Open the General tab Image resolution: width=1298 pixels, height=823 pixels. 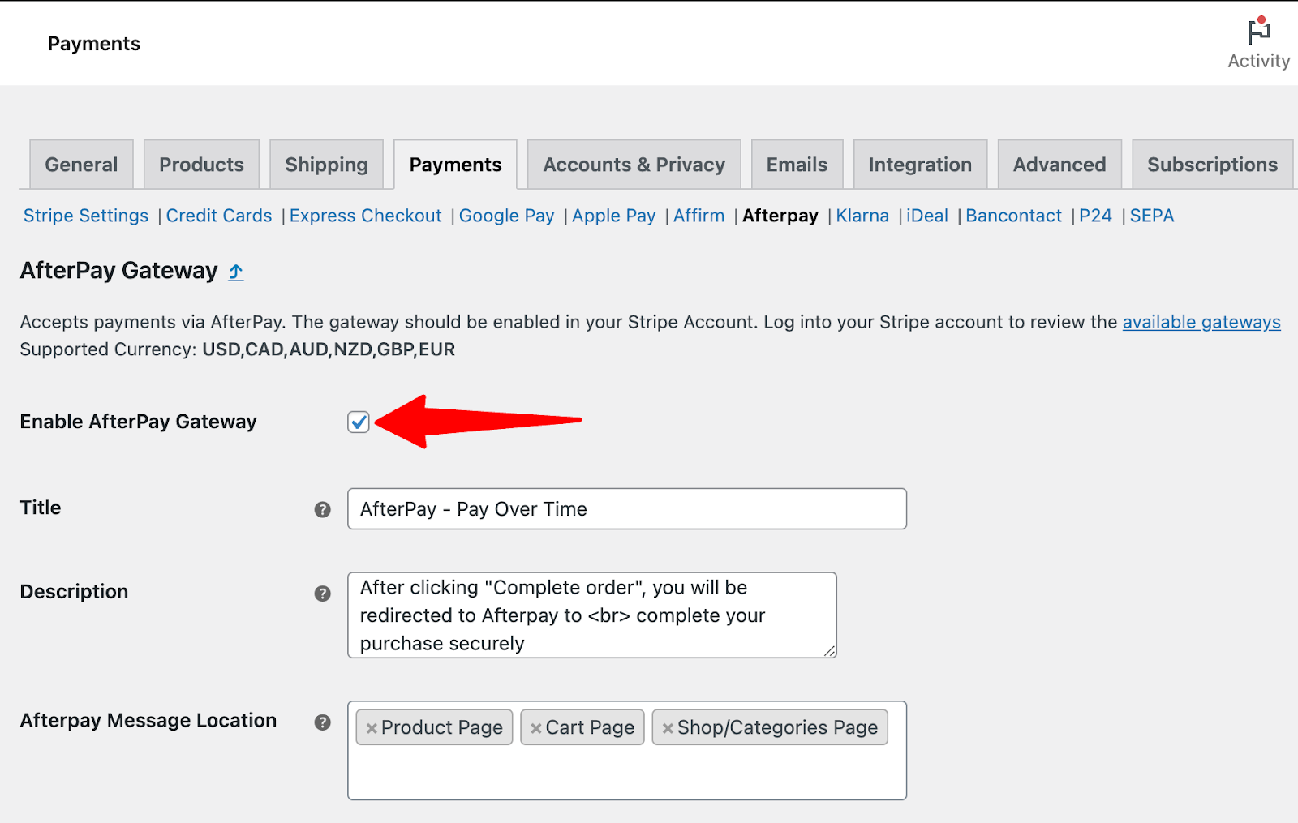tap(81, 165)
